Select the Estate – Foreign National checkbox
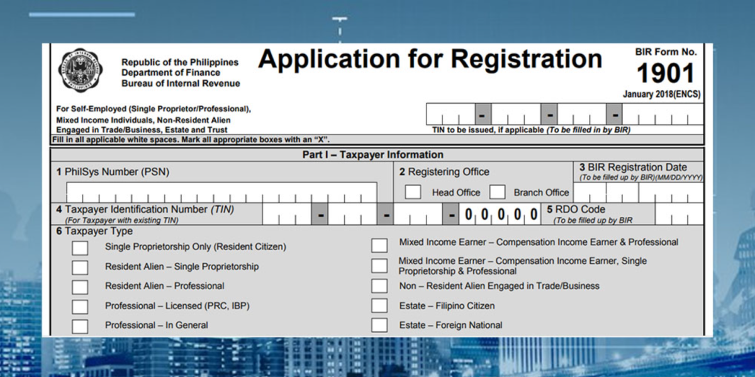Viewport: 755px width, 377px height. [379, 325]
